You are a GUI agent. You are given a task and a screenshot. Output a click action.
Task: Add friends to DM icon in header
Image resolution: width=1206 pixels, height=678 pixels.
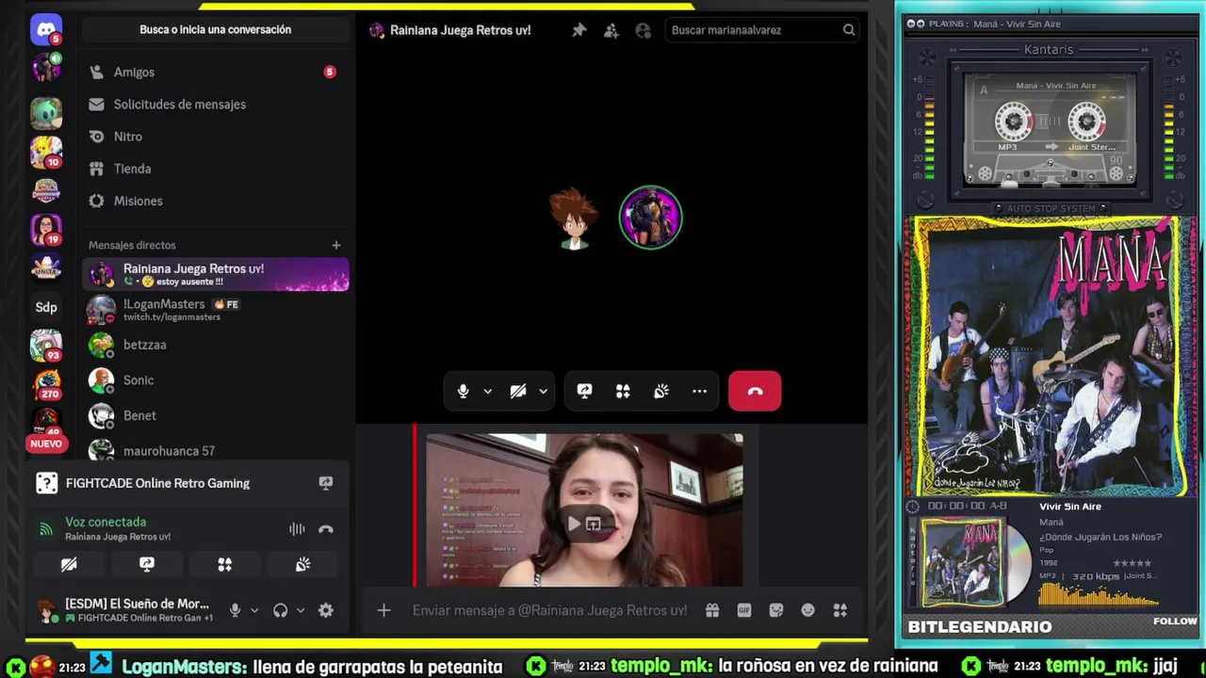click(x=611, y=30)
